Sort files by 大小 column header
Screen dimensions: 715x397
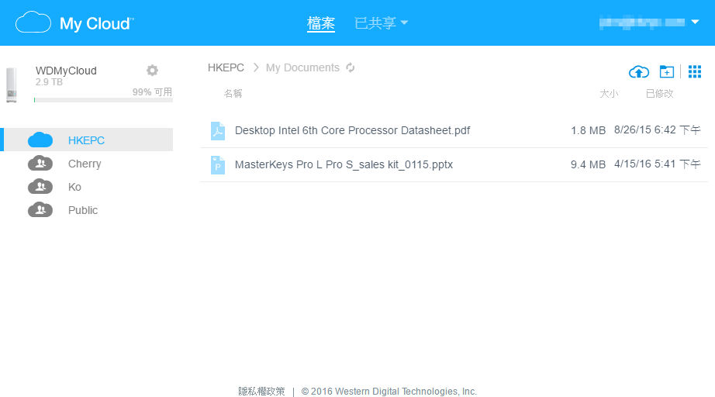point(609,94)
